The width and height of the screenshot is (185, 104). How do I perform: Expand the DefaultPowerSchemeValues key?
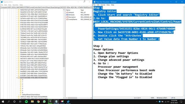coord(19,94)
